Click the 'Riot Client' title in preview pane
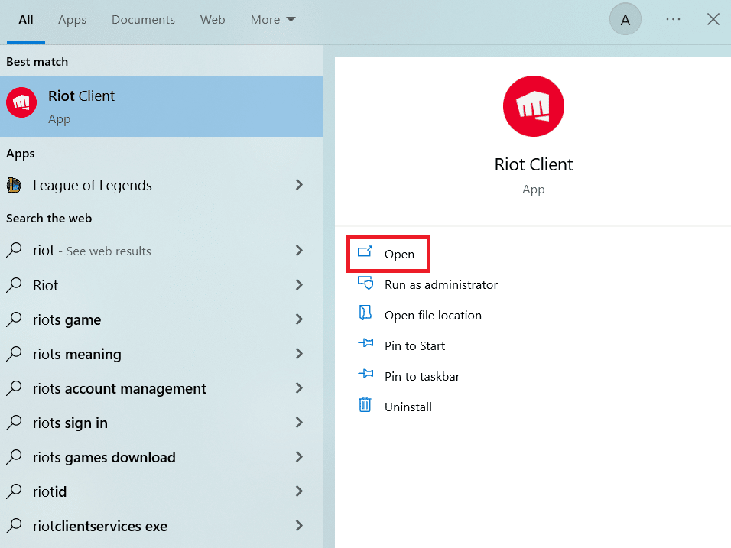The image size is (731, 548). pyautogui.click(x=533, y=164)
